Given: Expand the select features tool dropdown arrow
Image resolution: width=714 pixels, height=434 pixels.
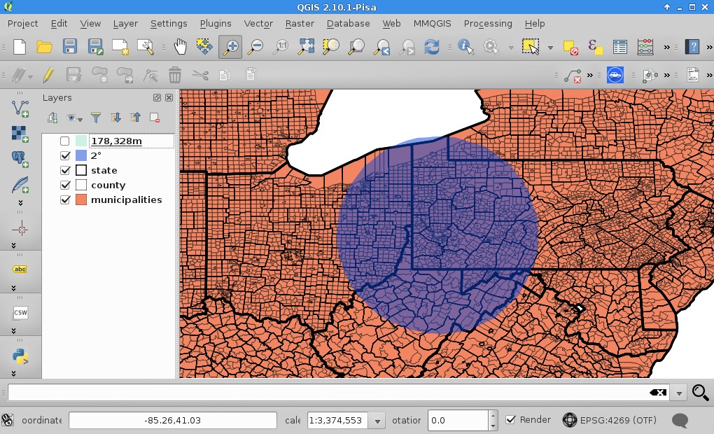Looking at the screenshot, I should 550,48.
